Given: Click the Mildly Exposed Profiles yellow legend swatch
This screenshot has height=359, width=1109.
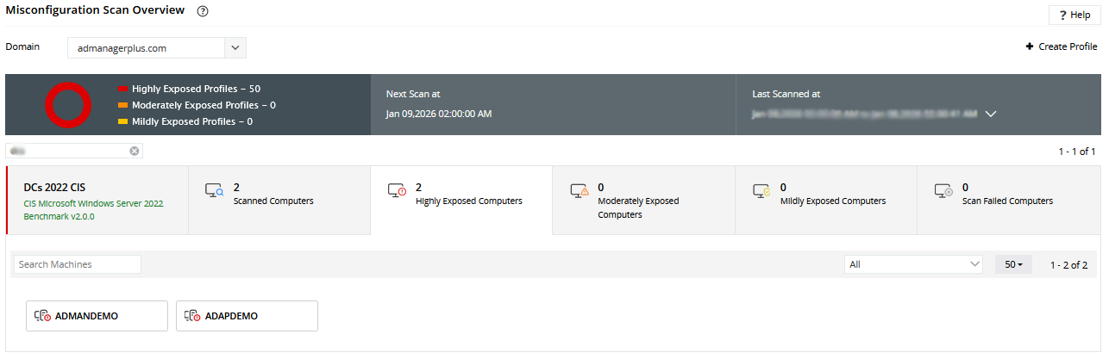Looking at the screenshot, I should tap(123, 121).
